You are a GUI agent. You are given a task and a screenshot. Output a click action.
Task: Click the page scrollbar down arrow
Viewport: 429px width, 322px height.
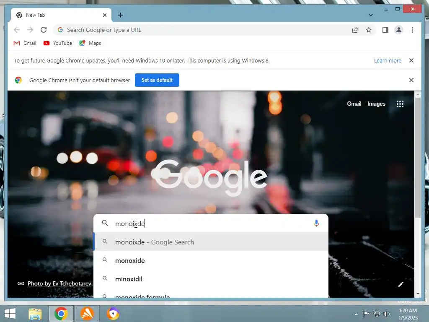(418, 294)
